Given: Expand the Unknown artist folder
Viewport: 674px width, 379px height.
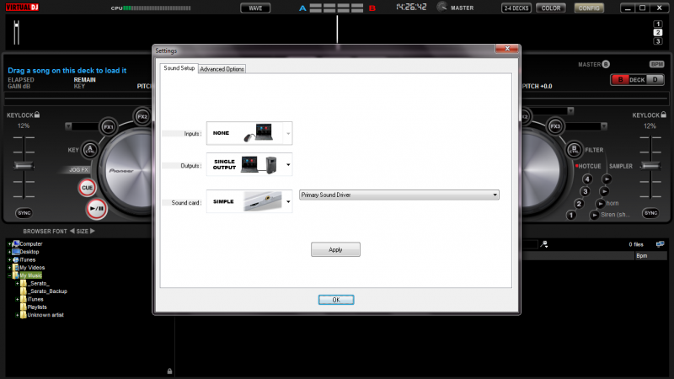Looking at the screenshot, I should pos(17,315).
